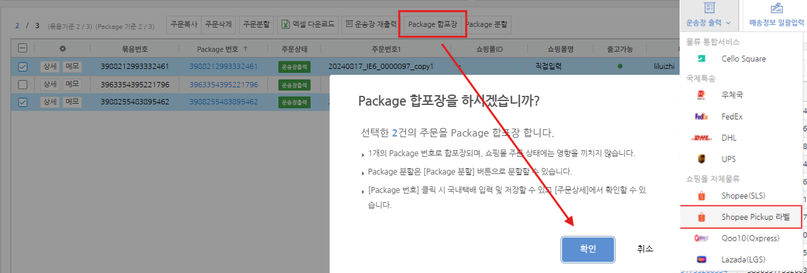Toggle the select-all header checkbox

(23, 49)
